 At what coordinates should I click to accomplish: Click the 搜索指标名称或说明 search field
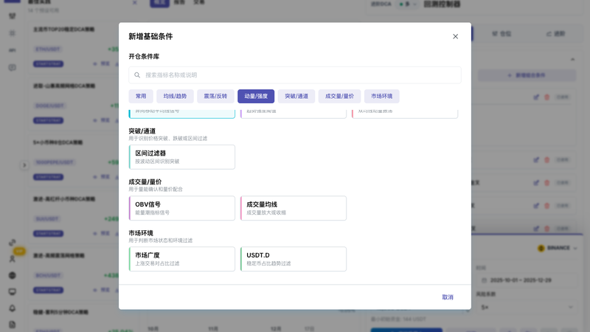(294, 75)
